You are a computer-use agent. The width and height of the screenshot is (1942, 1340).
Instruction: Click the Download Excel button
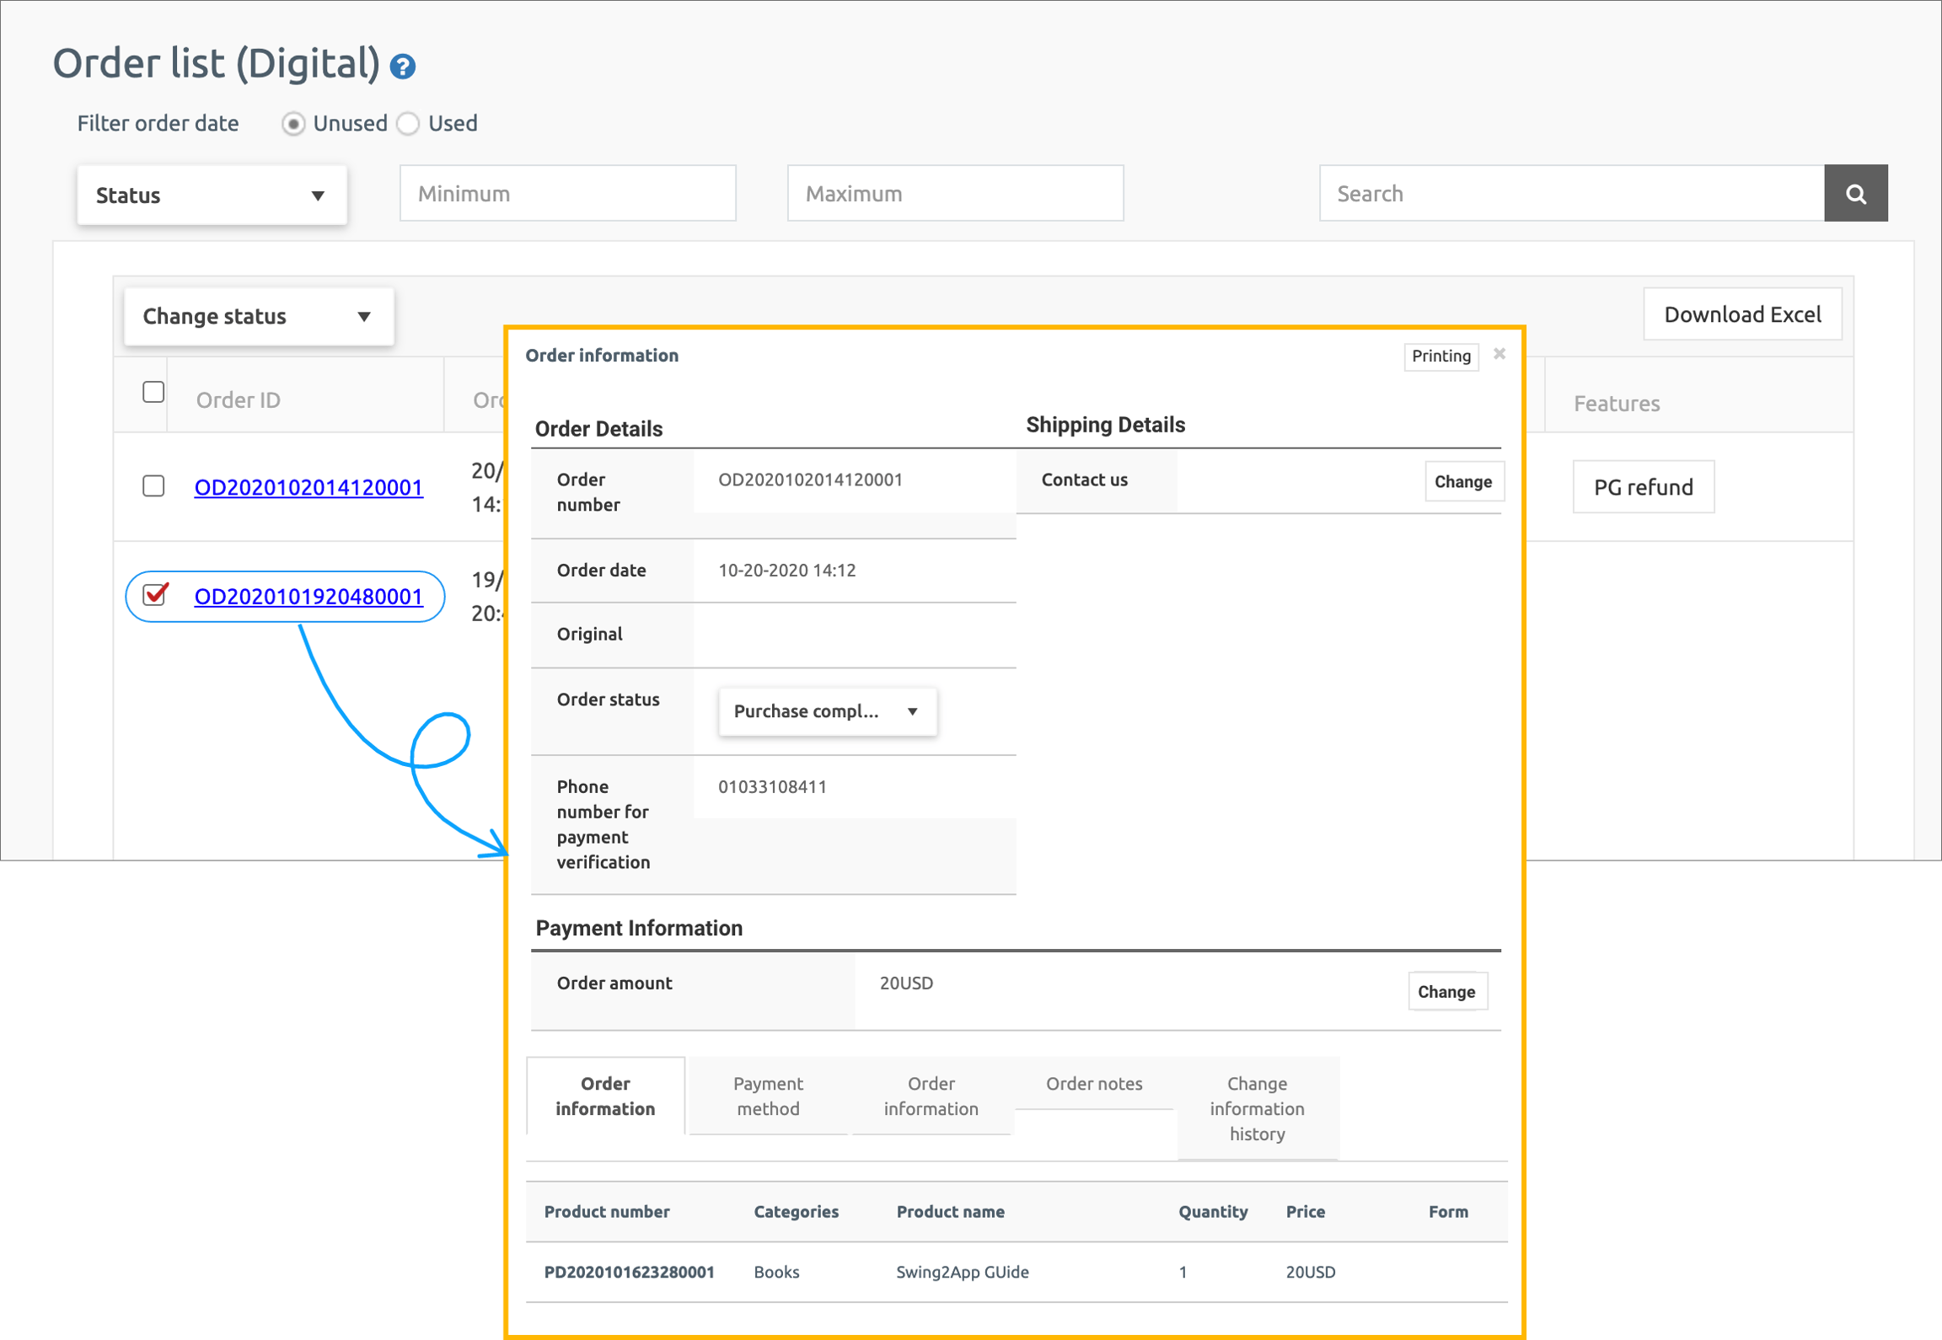tap(1741, 314)
